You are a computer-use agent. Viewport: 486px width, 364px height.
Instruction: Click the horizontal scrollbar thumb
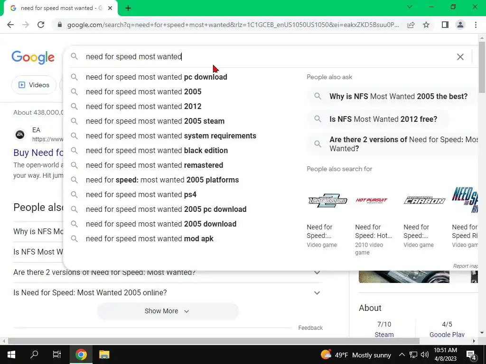(214, 341)
